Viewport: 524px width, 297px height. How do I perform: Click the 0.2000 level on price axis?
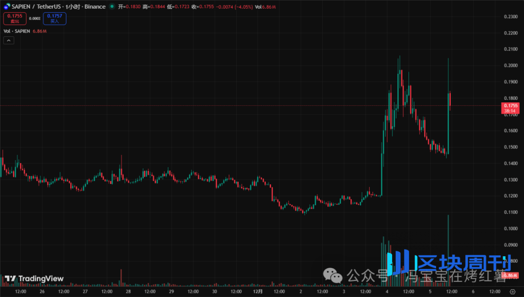511,66
